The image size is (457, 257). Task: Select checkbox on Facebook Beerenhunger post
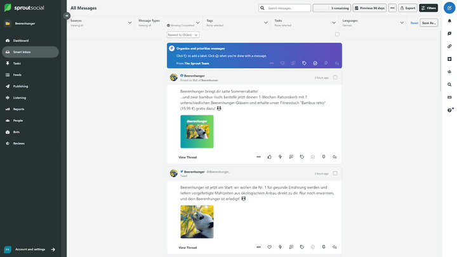pos(335,77)
